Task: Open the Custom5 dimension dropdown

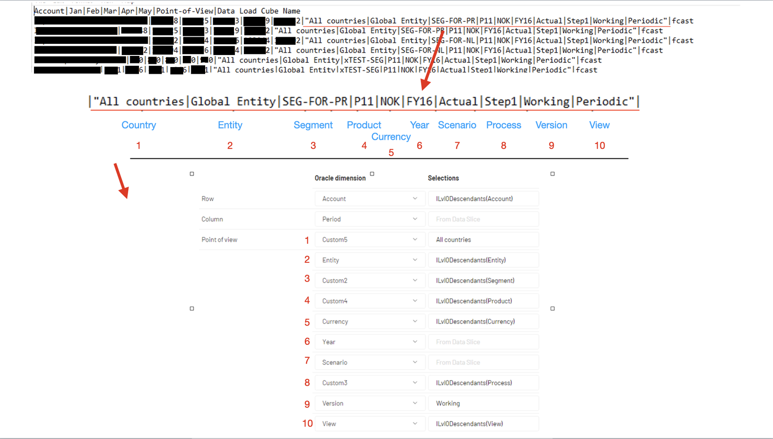Action: [370, 240]
